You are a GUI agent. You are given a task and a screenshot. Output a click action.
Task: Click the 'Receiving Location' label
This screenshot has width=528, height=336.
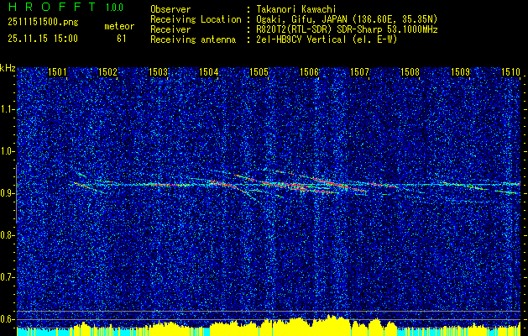(x=196, y=19)
